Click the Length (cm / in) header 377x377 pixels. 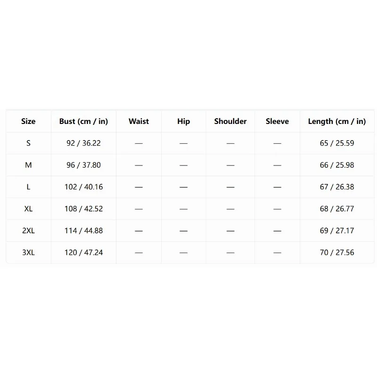pyautogui.click(x=337, y=122)
